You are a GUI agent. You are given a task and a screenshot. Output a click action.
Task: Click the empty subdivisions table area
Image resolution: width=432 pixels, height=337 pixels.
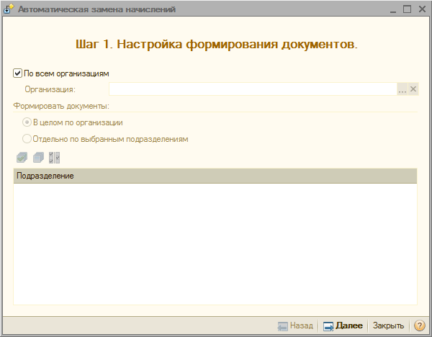click(215, 245)
